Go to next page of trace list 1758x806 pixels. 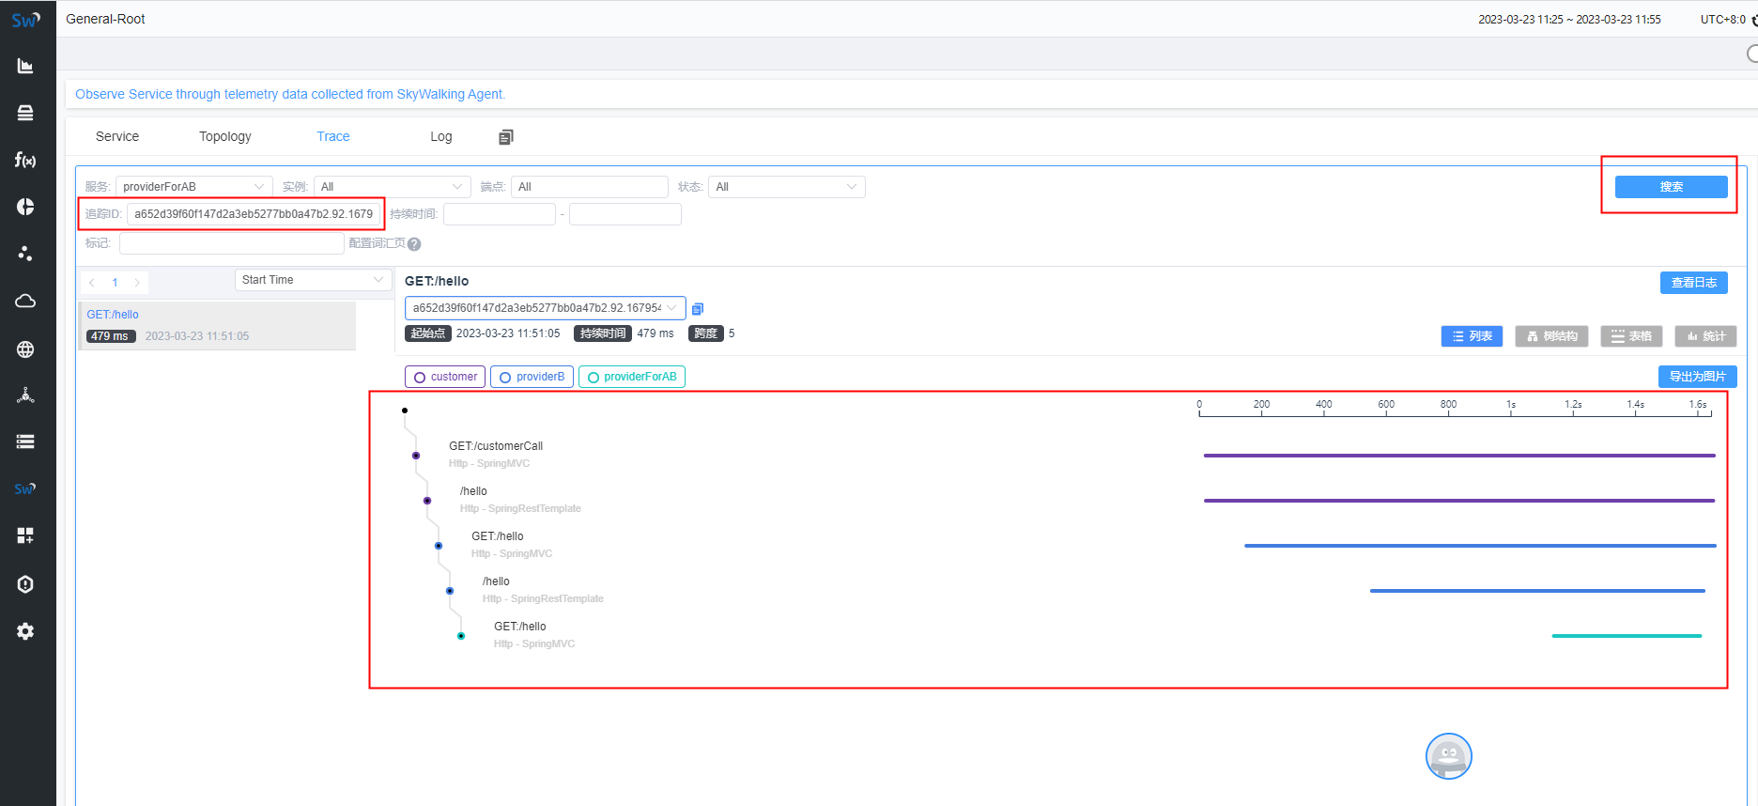[x=137, y=283]
